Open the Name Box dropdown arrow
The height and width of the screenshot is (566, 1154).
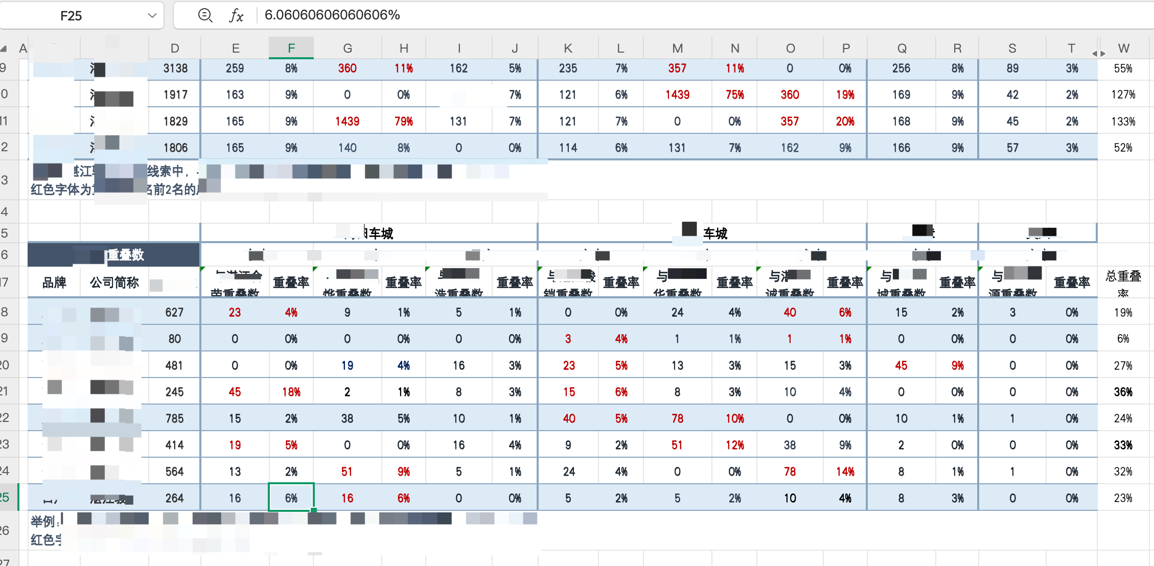(x=152, y=15)
